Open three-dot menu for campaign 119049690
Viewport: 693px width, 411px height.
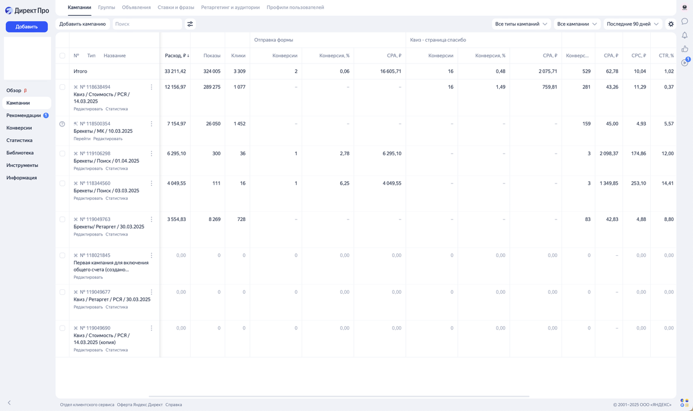click(x=151, y=328)
